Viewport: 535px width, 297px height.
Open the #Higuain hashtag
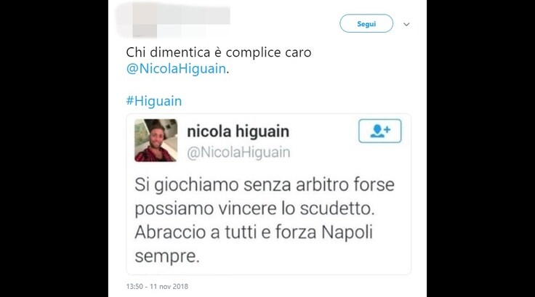click(x=154, y=101)
